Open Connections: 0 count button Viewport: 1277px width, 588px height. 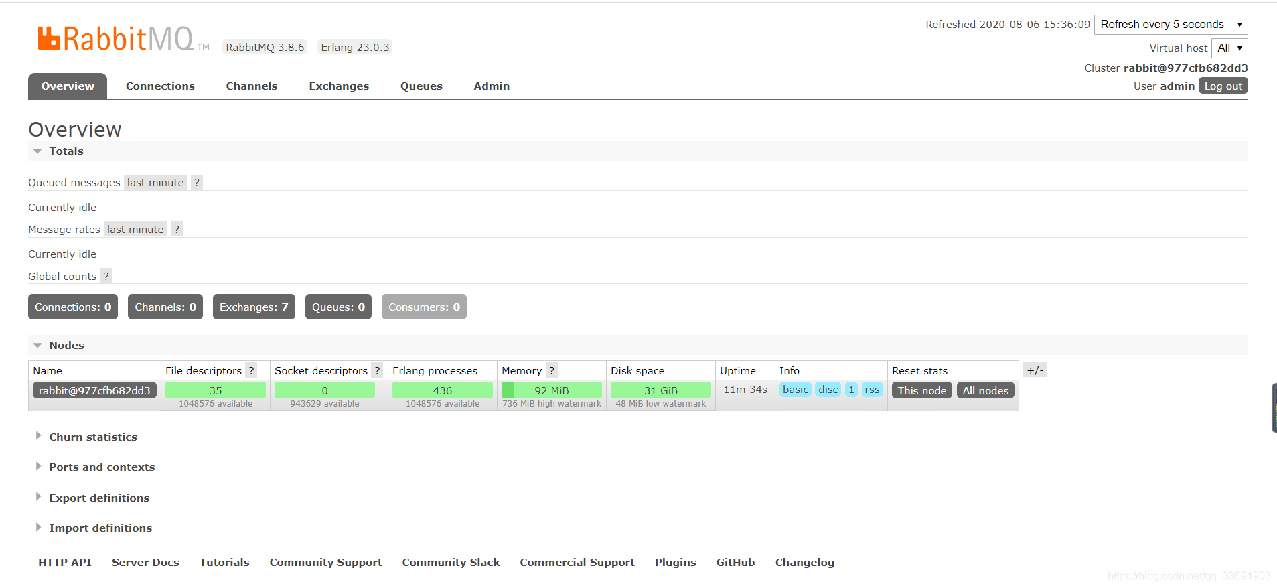[73, 307]
